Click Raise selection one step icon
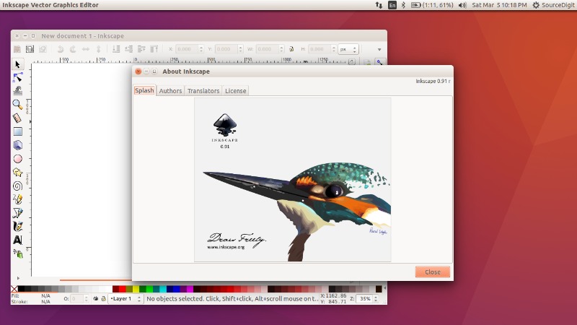 (141, 49)
